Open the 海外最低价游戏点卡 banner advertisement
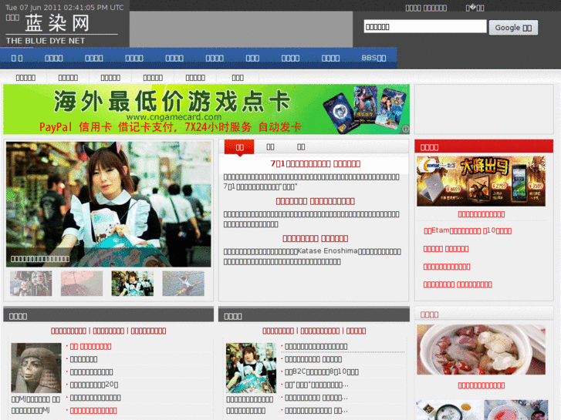This screenshot has width=561, height=420. tap(207, 109)
